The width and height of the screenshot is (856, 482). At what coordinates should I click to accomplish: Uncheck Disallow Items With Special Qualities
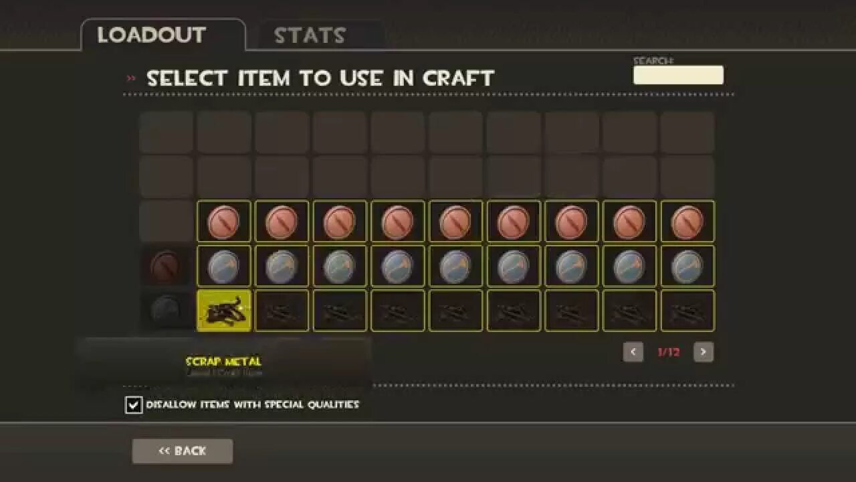(x=134, y=405)
